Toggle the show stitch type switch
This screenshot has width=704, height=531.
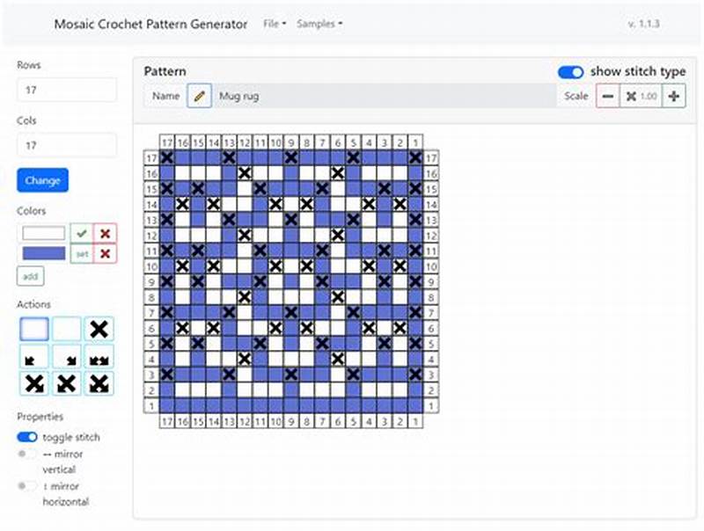pos(571,72)
